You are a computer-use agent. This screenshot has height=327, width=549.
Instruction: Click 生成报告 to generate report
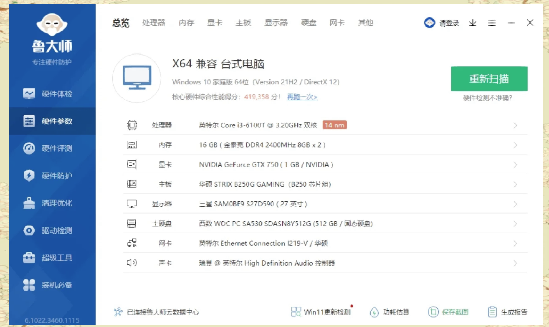(508, 312)
